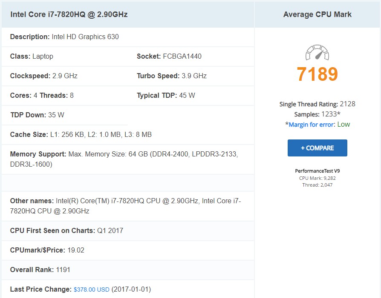Image resolution: width=381 pixels, height=298 pixels.
Task: Select the Single Thread Rating value 2128
Action: [347, 104]
